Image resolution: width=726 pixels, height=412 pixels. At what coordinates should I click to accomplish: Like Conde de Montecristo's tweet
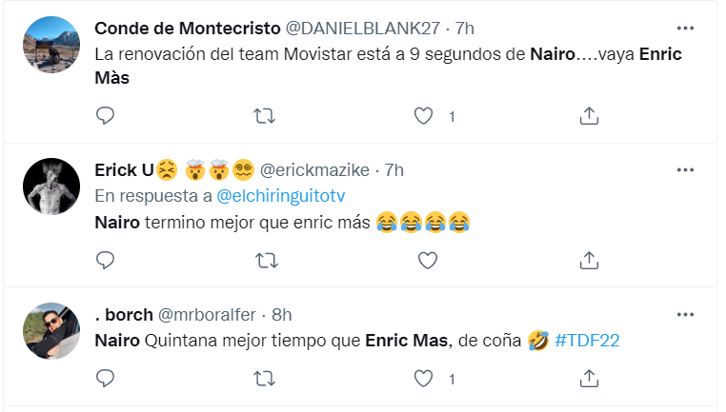[425, 116]
